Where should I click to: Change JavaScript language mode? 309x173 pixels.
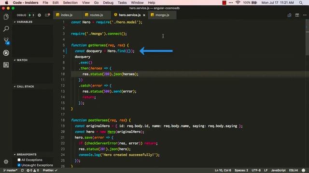tap(278, 171)
